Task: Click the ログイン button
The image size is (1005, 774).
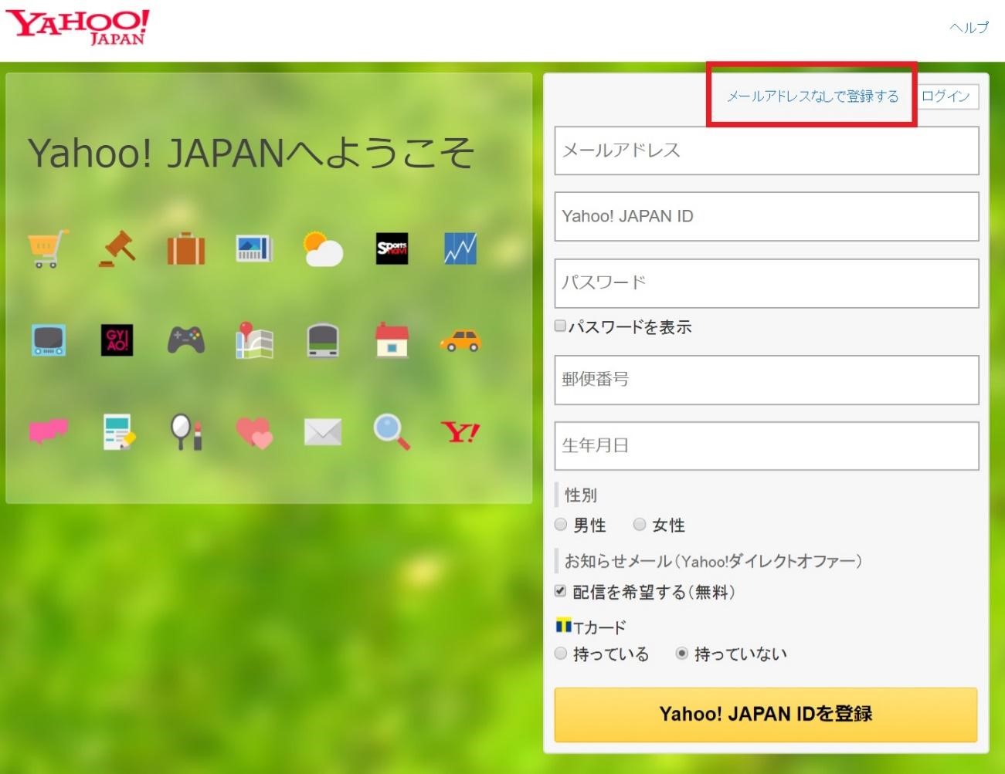Action: coord(946,96)
